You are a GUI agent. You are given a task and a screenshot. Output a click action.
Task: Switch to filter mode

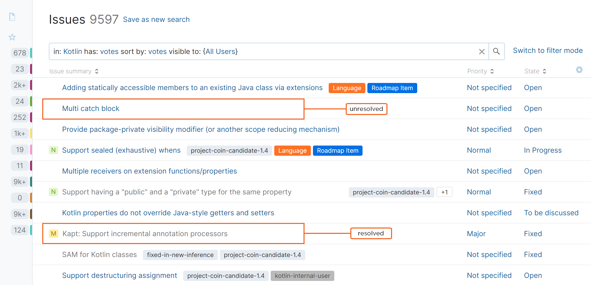[547, 51]
